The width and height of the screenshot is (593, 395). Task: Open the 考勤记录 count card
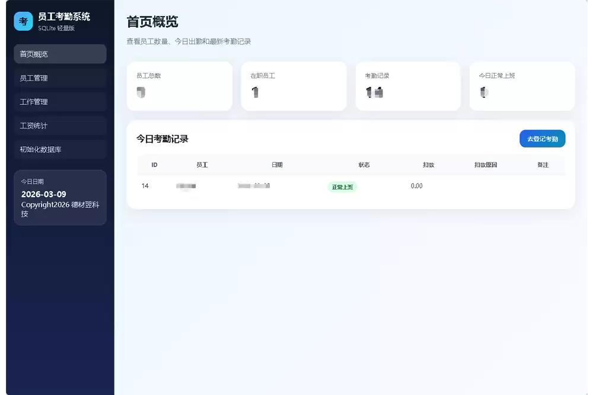pyautogui.click(x=408, y=86)
